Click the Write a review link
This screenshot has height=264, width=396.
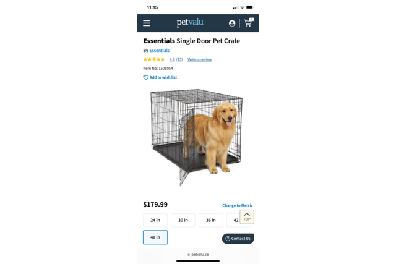[x=199, y=59]
